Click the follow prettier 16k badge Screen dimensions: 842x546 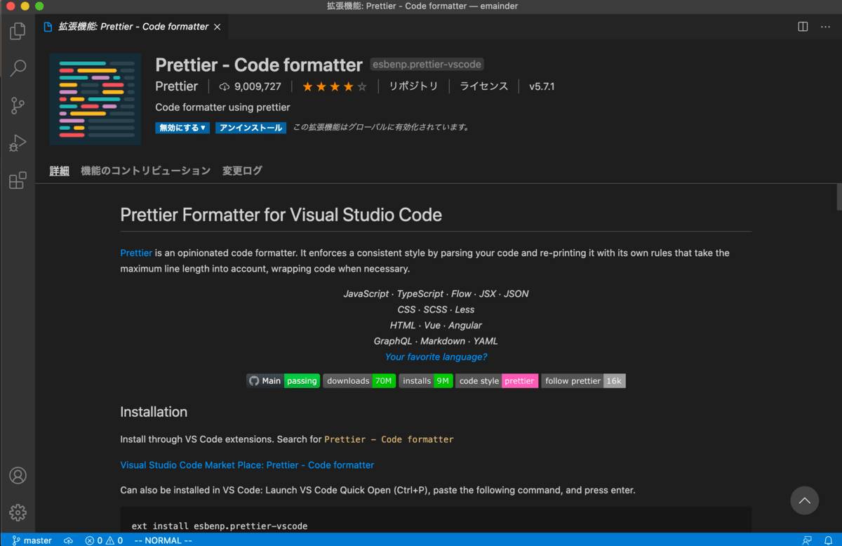point(583,381)
